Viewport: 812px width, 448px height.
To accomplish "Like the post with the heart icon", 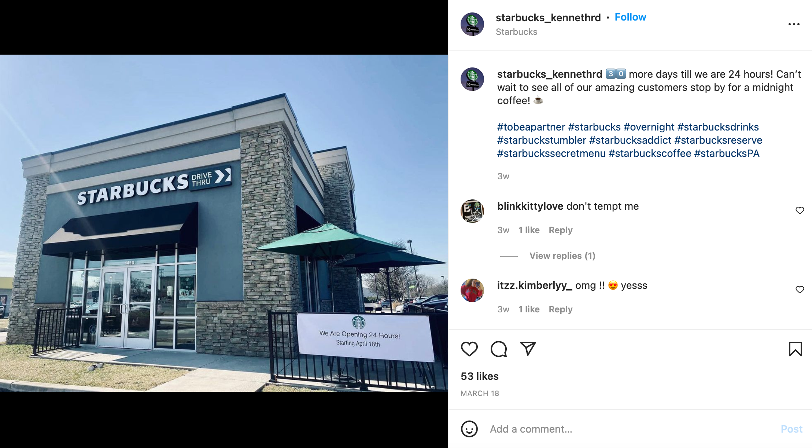I will click(469, 349).
